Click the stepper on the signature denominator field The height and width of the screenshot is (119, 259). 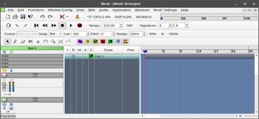pyautogui.click(x=187, y=25)
